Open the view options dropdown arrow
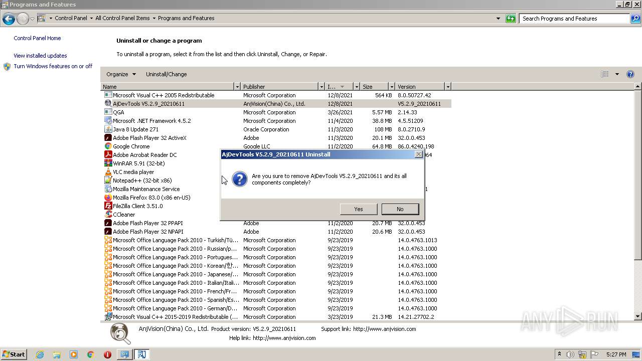 [x=617, y=74]
